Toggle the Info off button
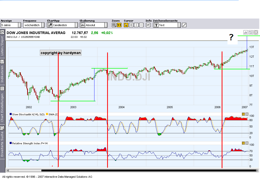 pyautogui.click(x=148, y=25)
